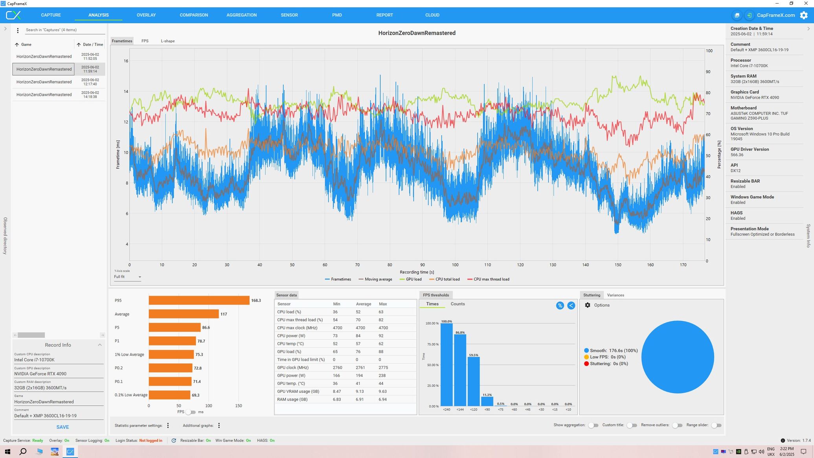The height and width of the screenshot is (458, 814).
Task: Enable the Show aggregation switch
Action: pyautogui.click(x=593, y=425)
